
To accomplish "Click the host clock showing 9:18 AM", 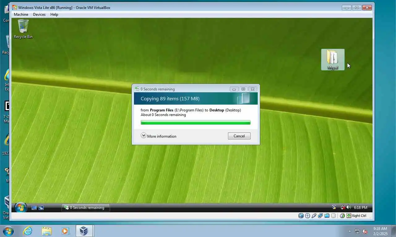I will point(380,231).
